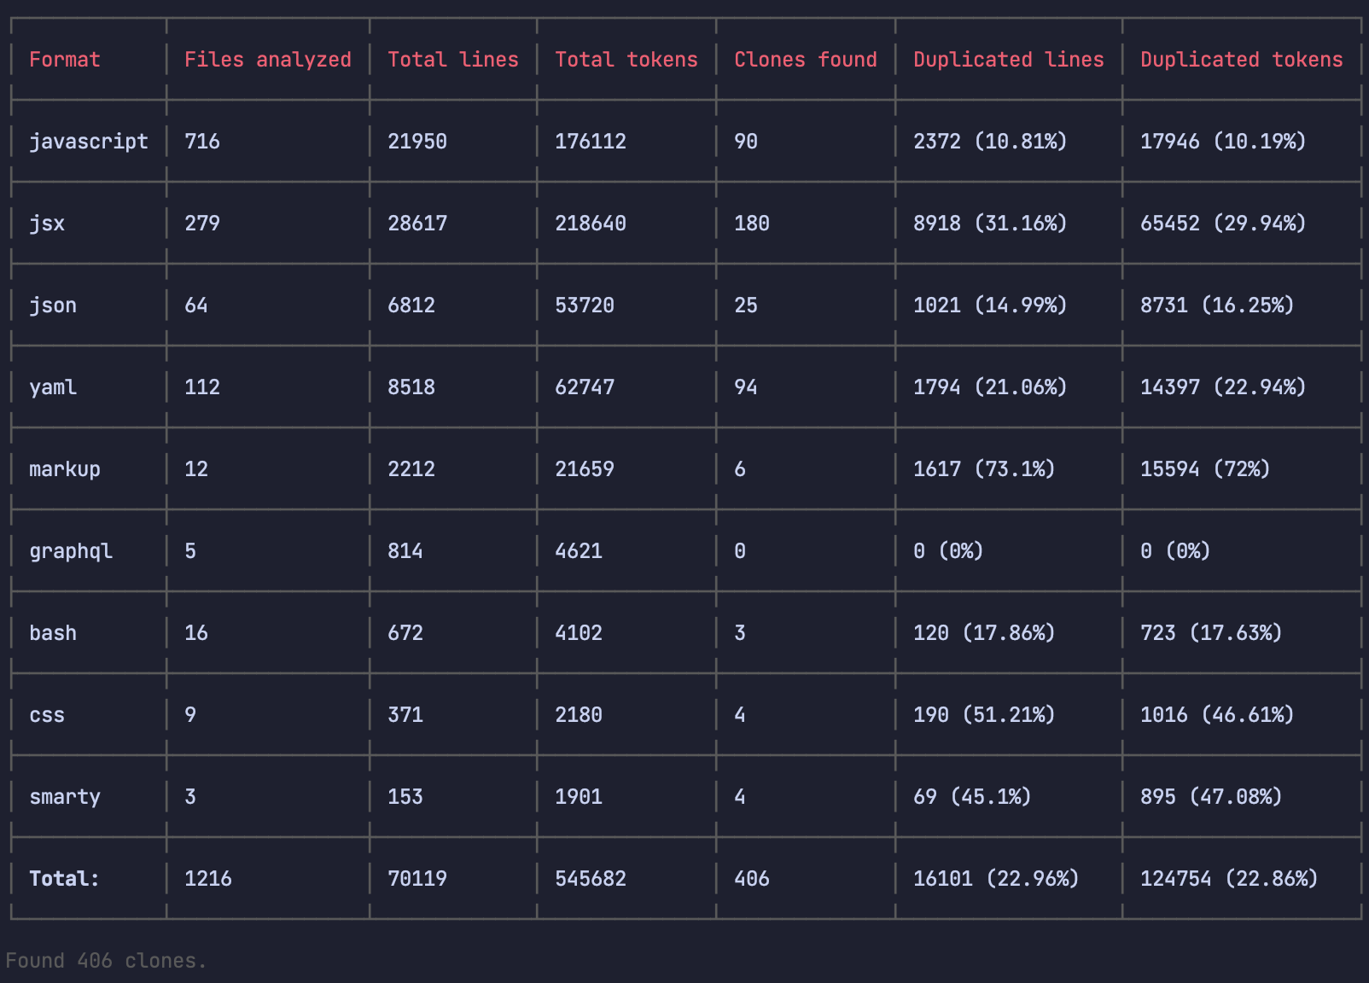Click jsx total tokens value 218640
The width and height of the screenshot is (1369, 983).
click(591, 224)
